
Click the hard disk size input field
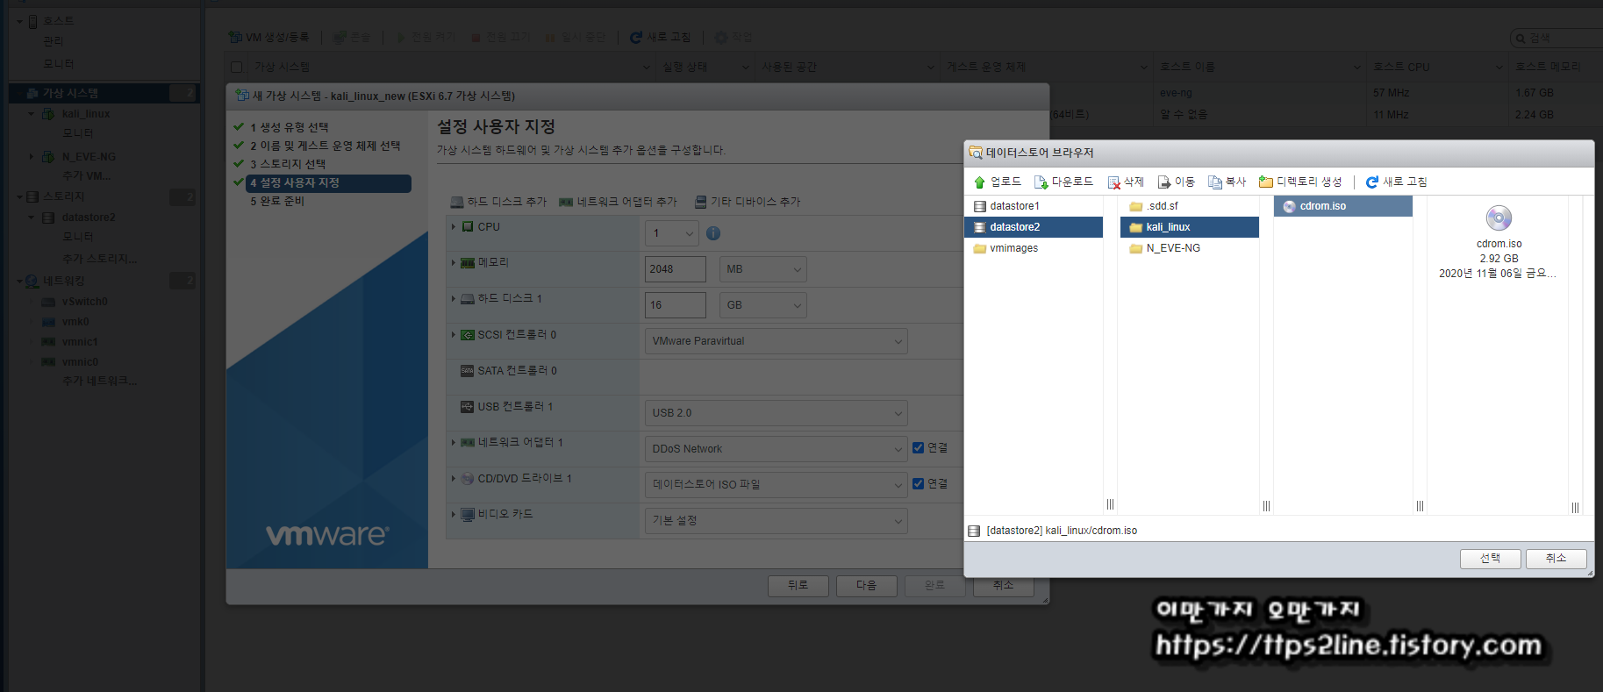click(676, 305)
